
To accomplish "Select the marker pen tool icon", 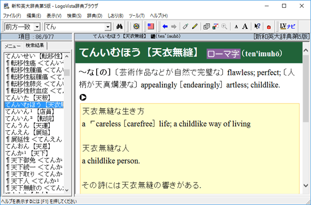I will point(185,27).
